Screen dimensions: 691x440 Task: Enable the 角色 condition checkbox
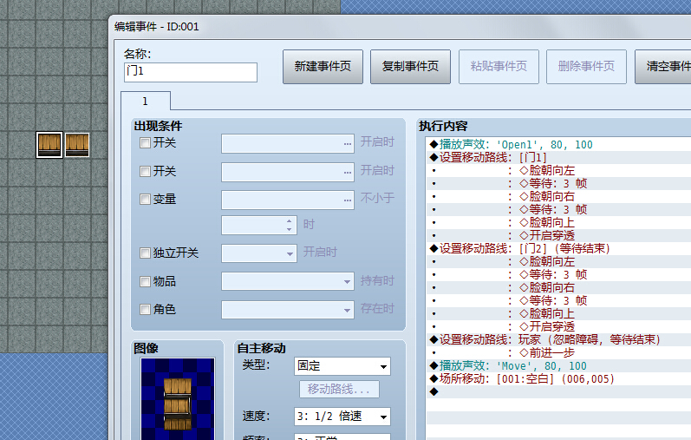(x=145, y=309)
